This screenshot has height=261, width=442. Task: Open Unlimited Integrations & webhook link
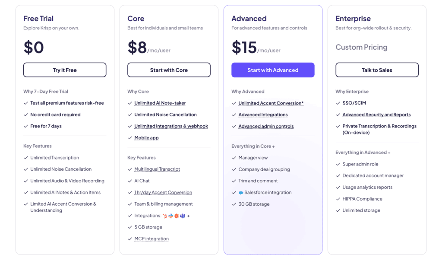coord(171,126)
